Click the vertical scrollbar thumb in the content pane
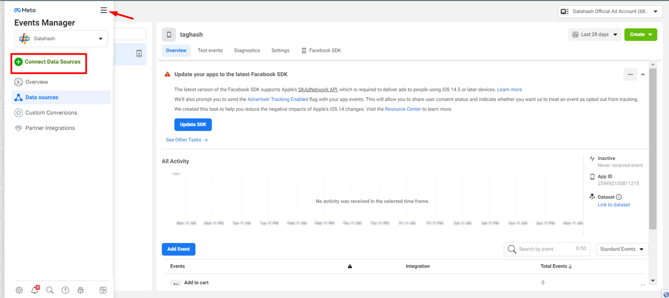 click(653, 148)
